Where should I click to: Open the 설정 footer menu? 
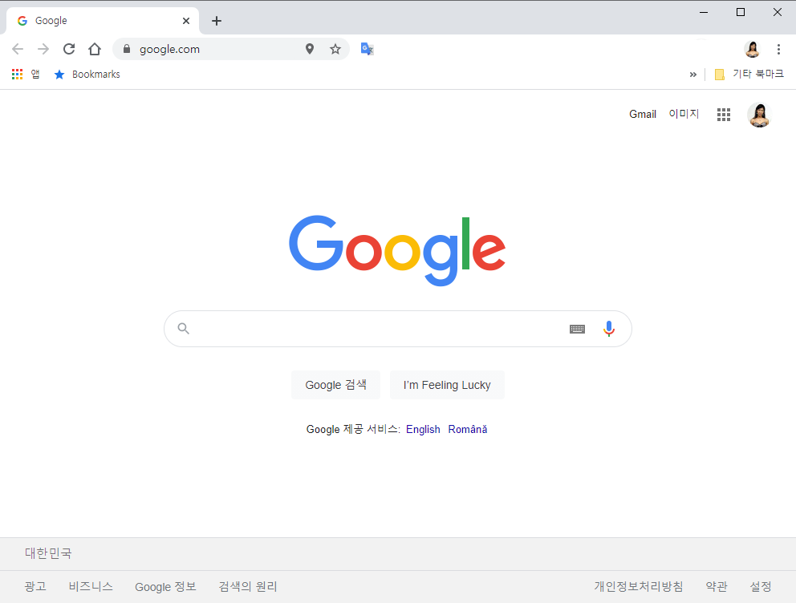coord(761,587)
